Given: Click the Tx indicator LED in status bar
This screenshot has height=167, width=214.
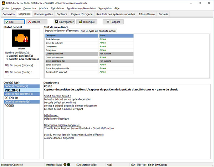Looking at the screenshot, I should click(x=65, y=165).
